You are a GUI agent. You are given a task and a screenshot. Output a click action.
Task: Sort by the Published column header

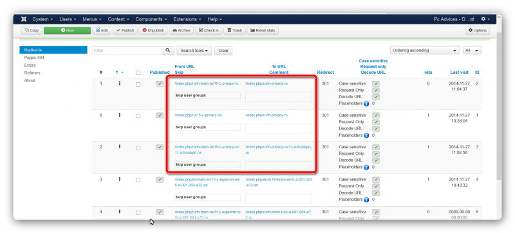160,73
